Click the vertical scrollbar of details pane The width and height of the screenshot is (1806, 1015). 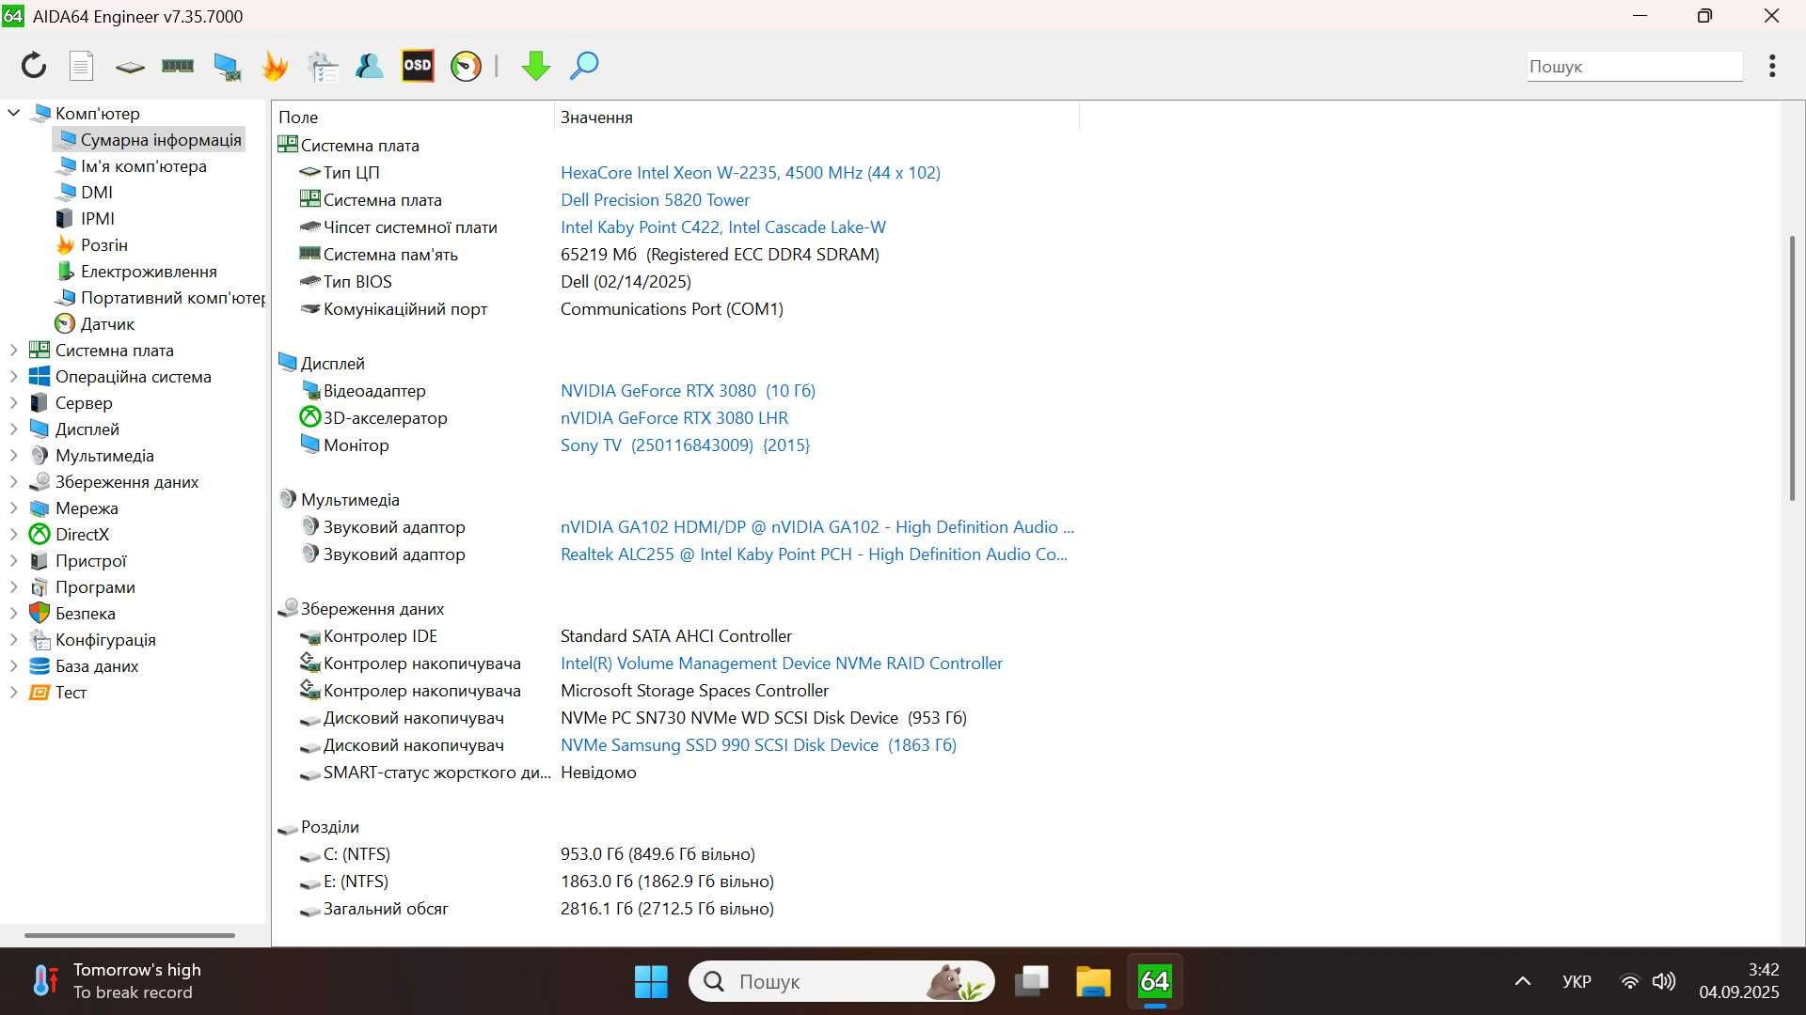tap(1793, 368)
